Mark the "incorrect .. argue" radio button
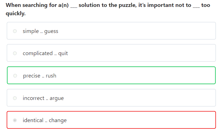Screen dimensions: 219x134 pos(15,98)
